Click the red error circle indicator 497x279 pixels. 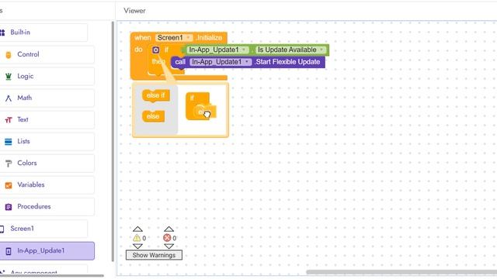(167, 238)
